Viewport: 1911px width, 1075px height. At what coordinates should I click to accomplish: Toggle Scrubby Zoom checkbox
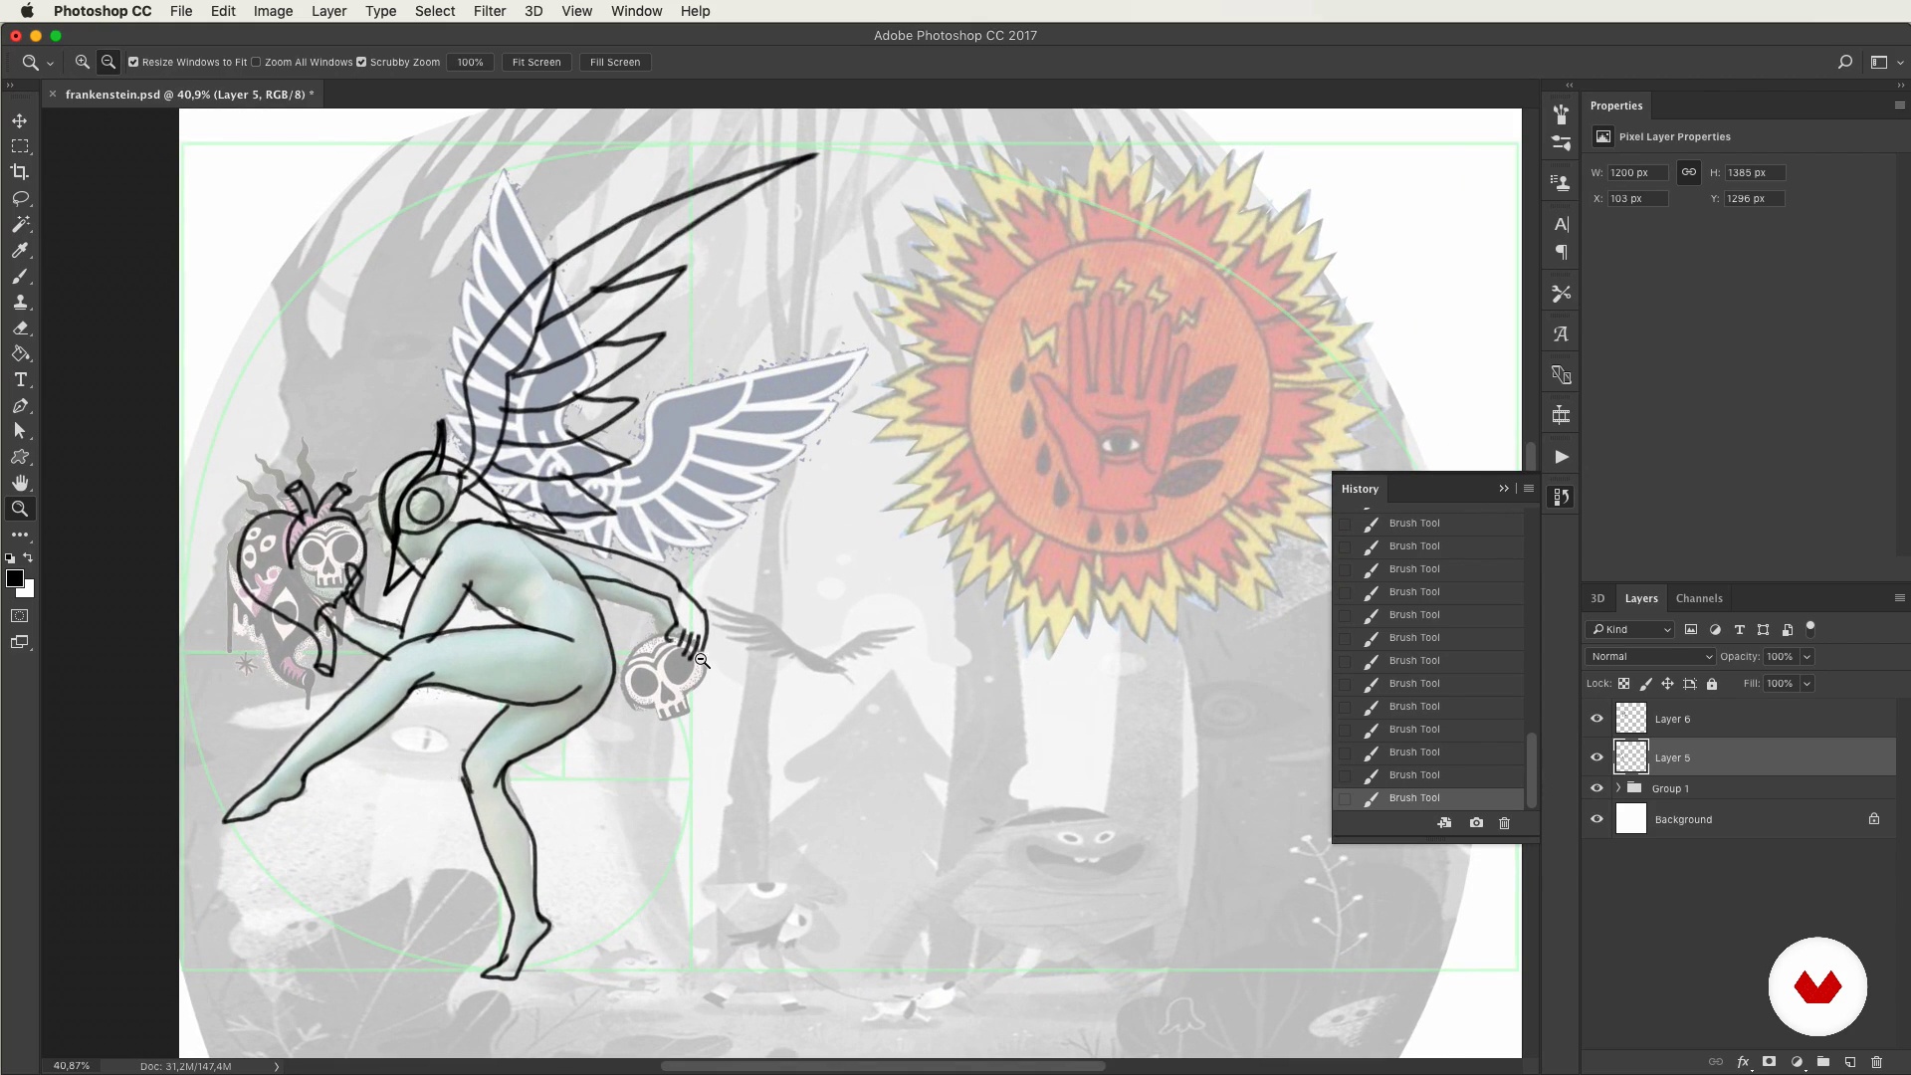(361, 62)
